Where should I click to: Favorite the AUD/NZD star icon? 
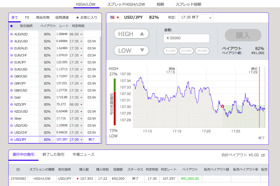pyautogui.click(x=11, y=34)
